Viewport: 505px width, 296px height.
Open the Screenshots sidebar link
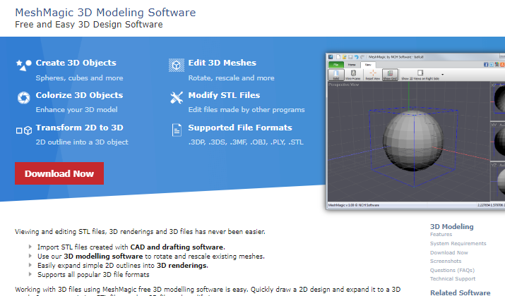click(x=446, y=261)
